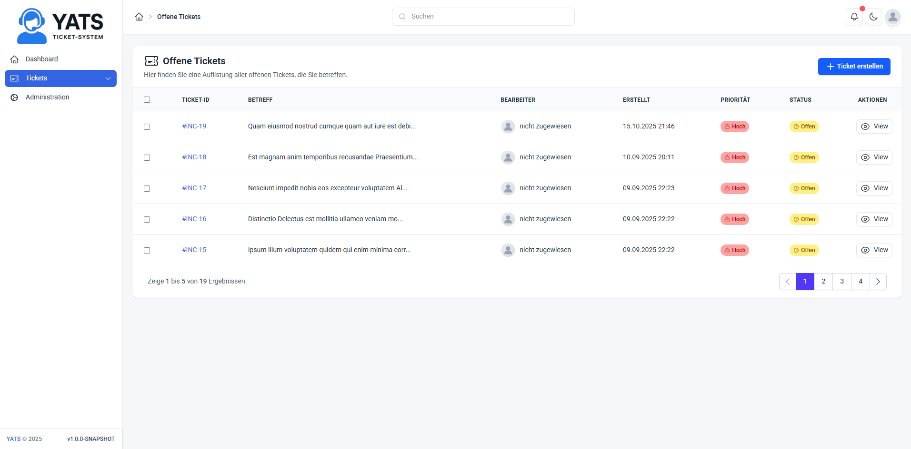Open the Offene Tickets breadcrumb item

pyautogui.click(x=179, y=16)
